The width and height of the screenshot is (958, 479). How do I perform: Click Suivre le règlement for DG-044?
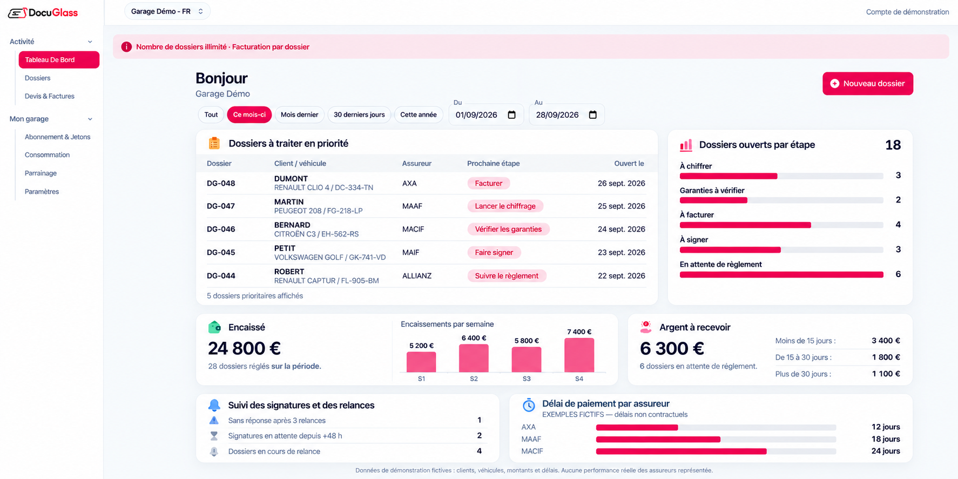(507, 276)
